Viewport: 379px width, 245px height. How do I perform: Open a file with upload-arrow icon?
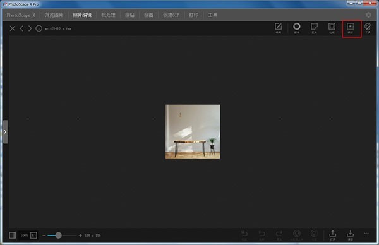point(333,235)
